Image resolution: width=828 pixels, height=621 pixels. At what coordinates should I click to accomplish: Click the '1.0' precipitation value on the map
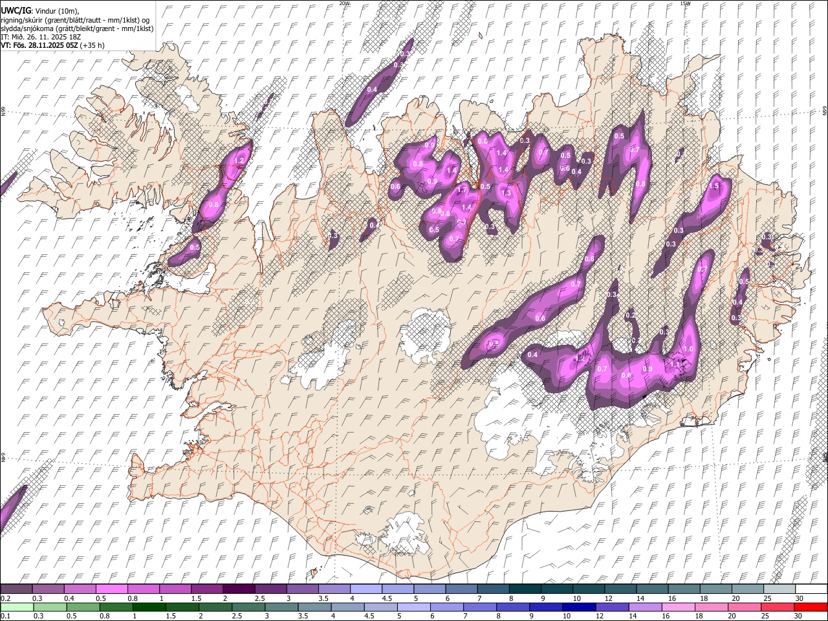pyautogui.click(x=688, y=349)
